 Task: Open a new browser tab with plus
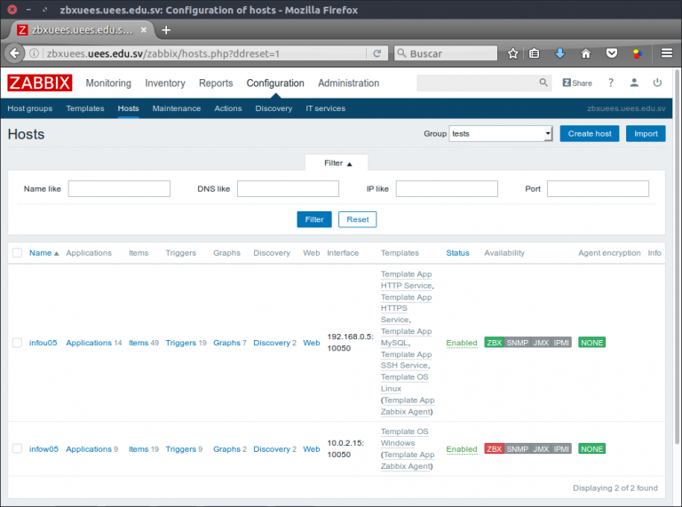click(x=166, y=30)
